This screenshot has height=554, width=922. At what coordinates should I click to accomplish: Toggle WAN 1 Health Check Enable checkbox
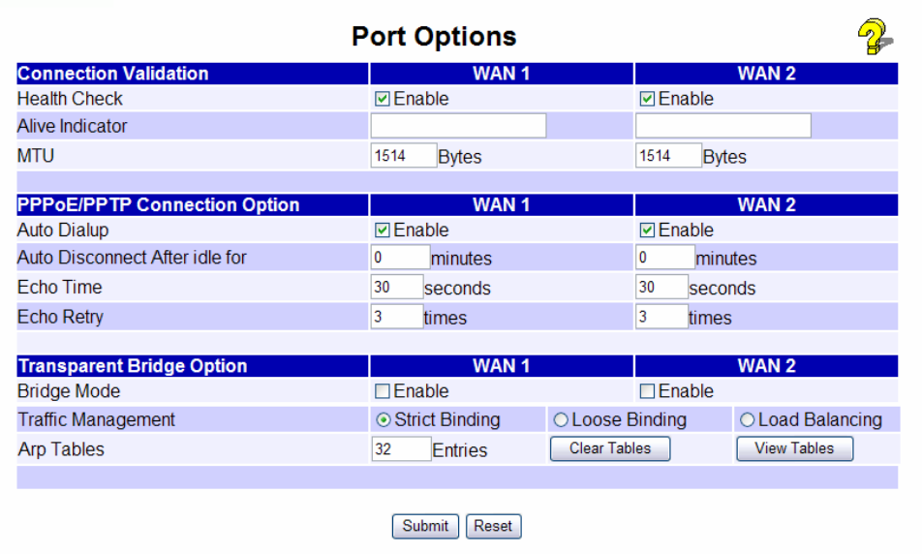pos(383,99)
